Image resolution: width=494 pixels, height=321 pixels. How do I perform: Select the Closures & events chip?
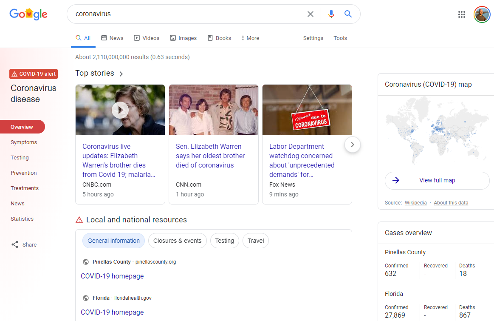click(178, 241)
